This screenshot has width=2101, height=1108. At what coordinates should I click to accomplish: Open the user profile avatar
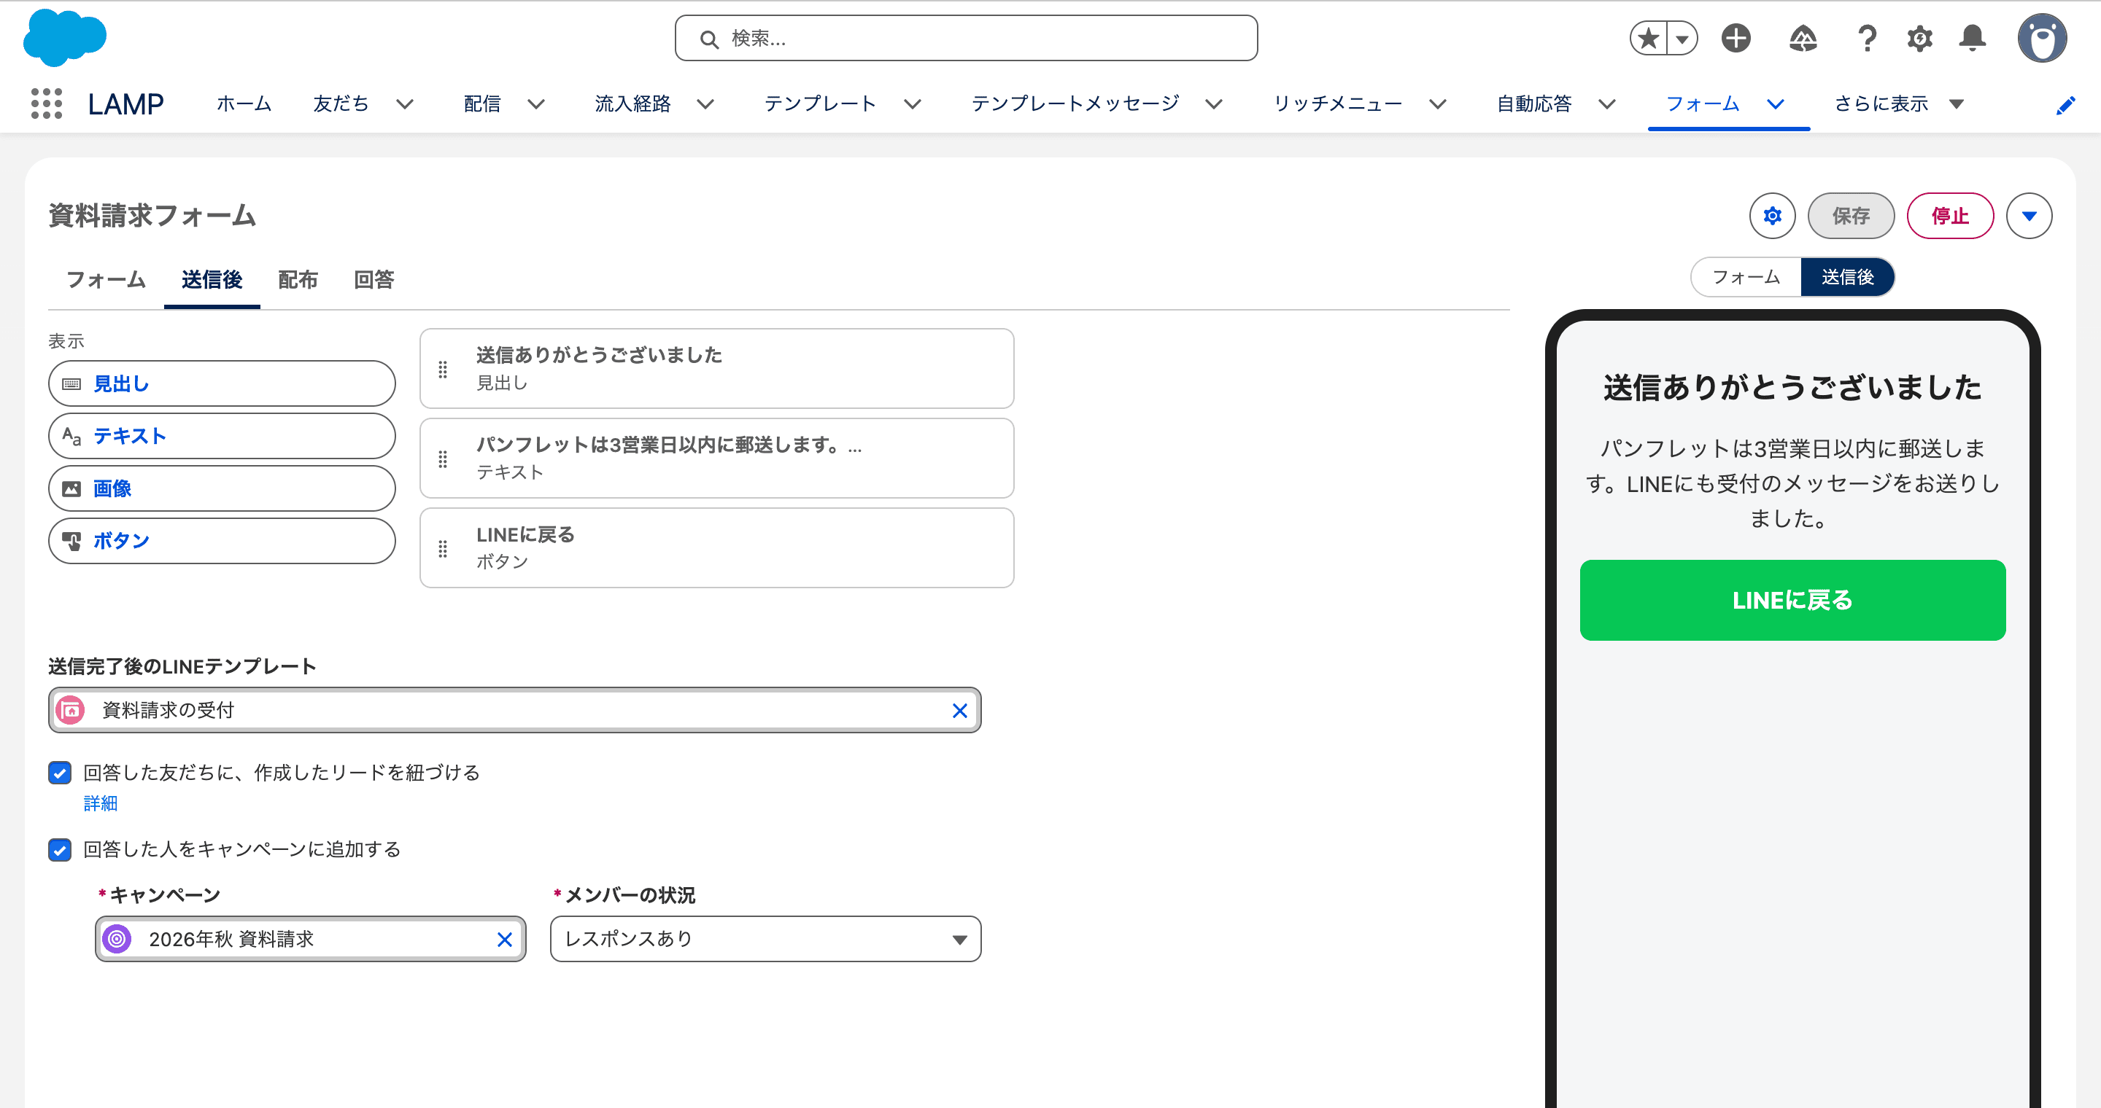pos(2041,37)
